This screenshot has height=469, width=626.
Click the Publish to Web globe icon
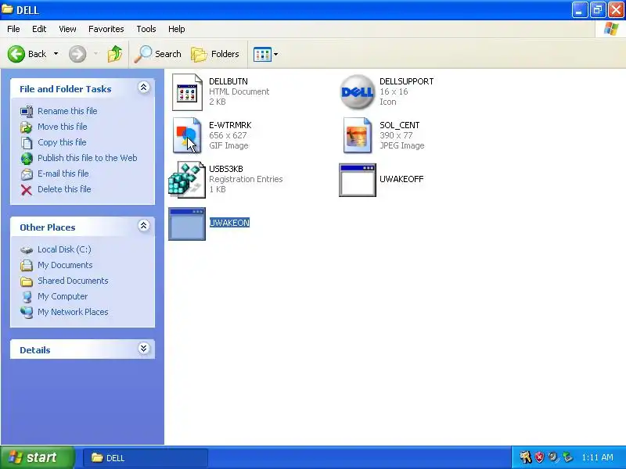click(x=27, y=159)
